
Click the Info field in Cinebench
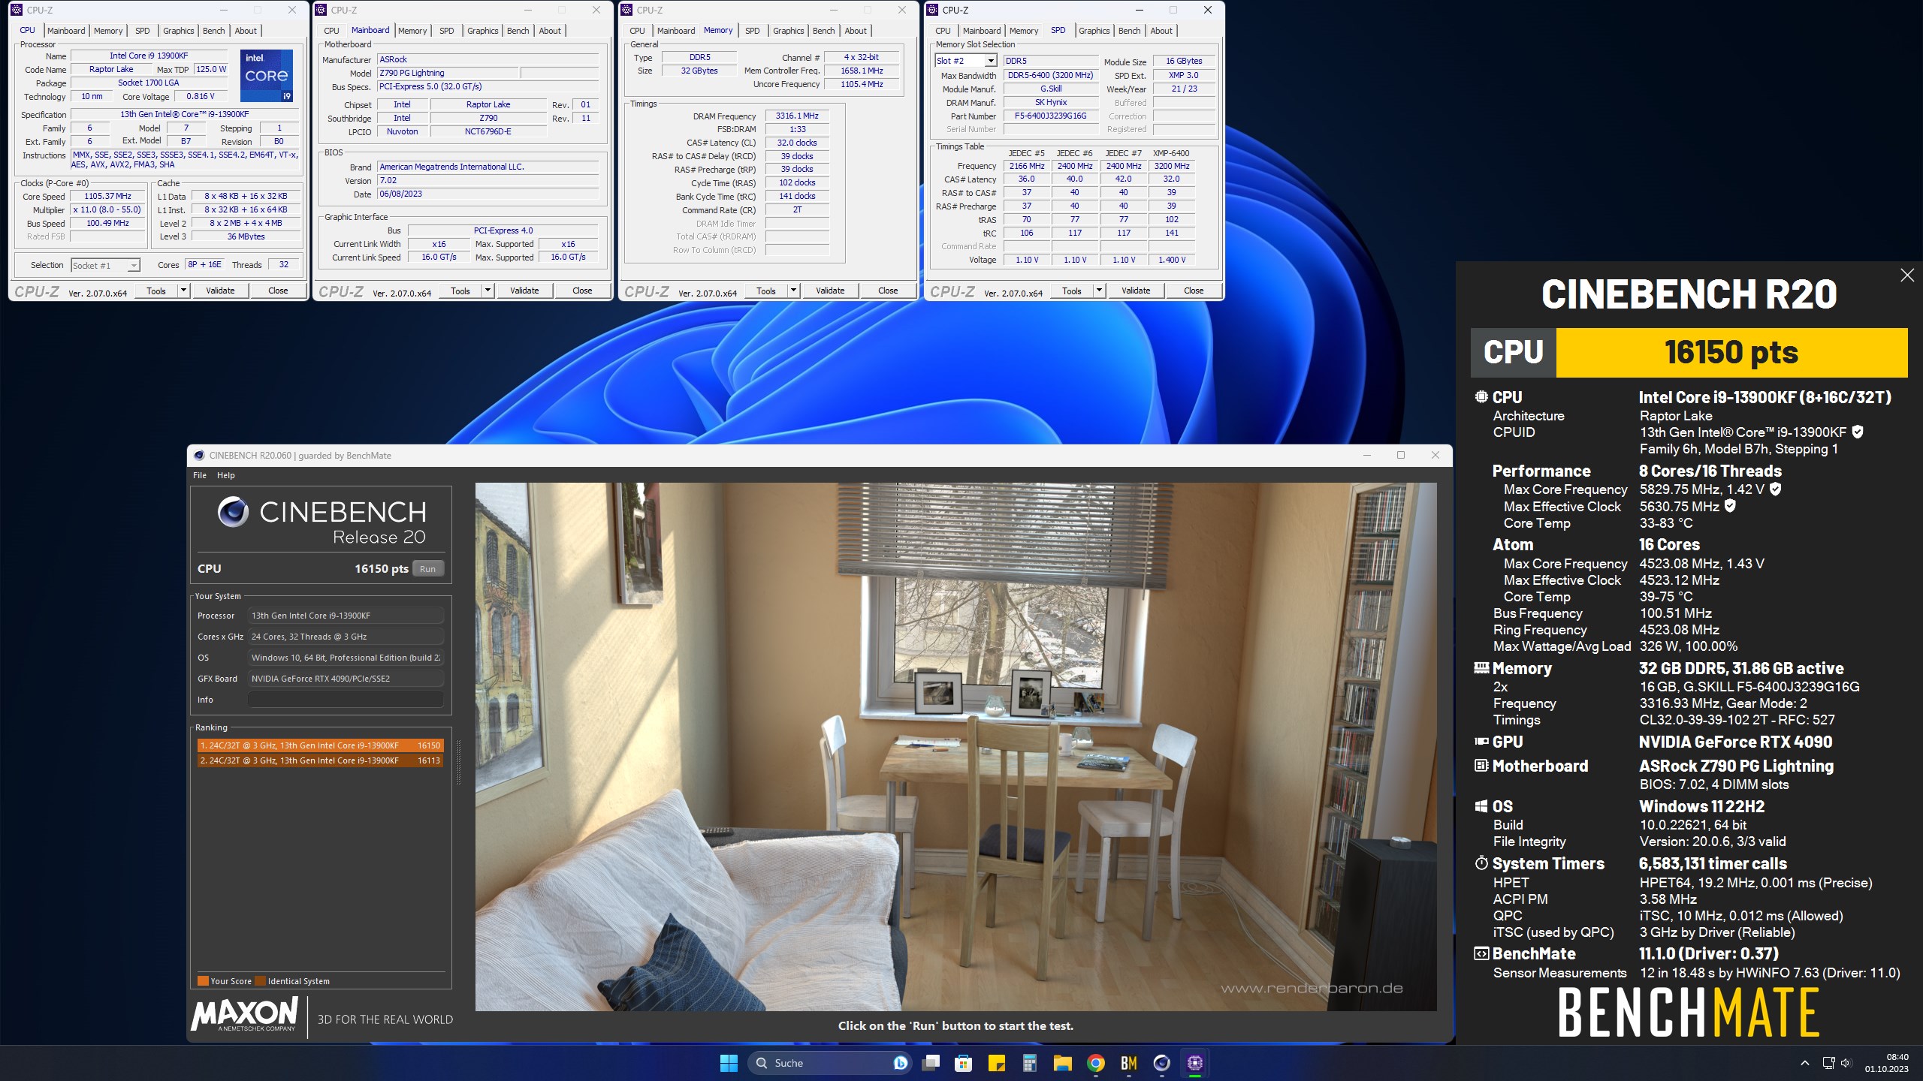pyautogui.click(x=346, y=700)
